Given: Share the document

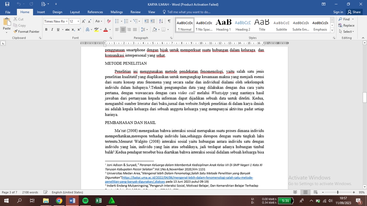Looking at the screenshot, I should click(354, 12).
